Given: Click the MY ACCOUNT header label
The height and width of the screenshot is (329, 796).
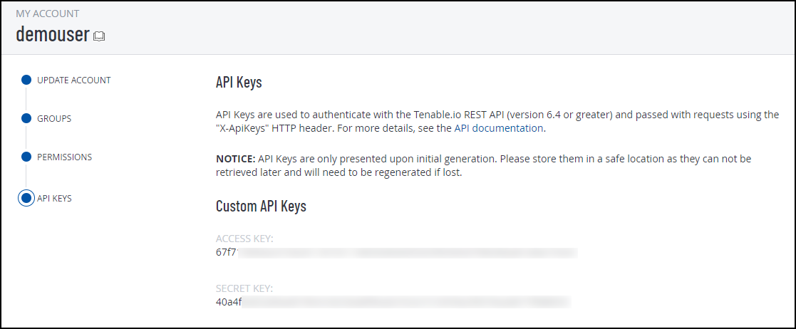Looking at the screenshot, I should pyautogui.click(x=47, y=14).
